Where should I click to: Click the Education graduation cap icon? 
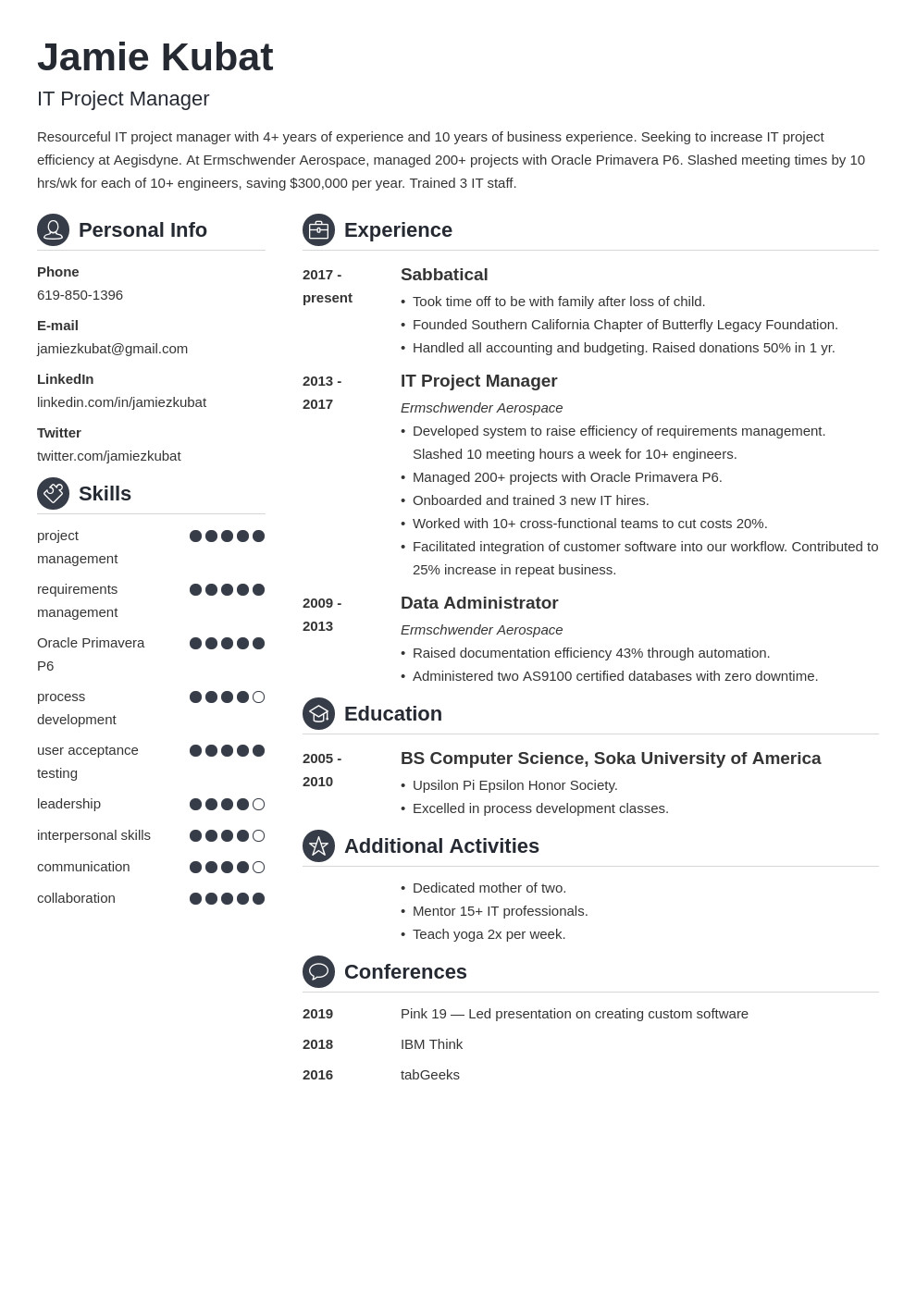[318, 713]
